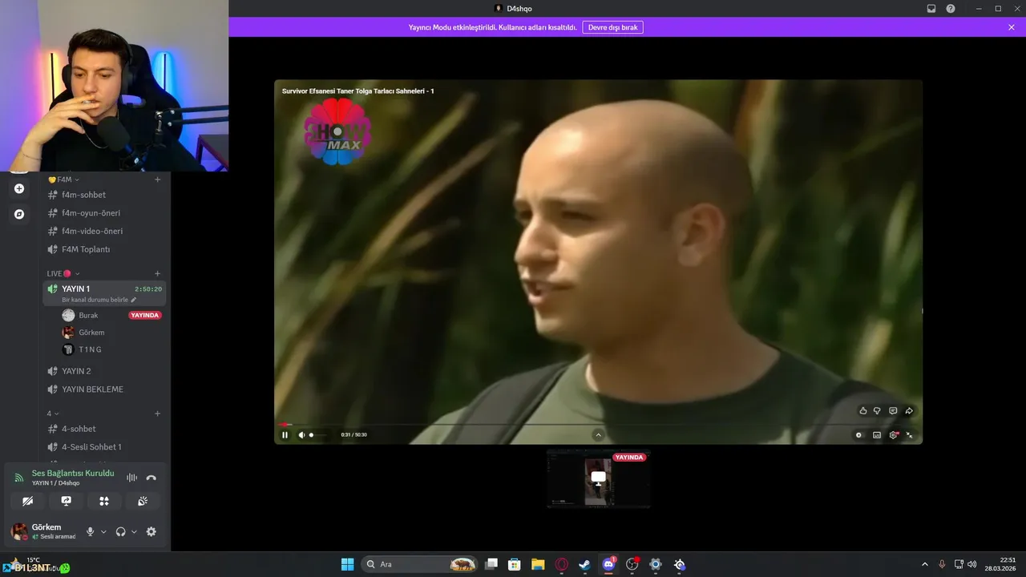Create a channel in F4M category
Viewport: 1026px width, 577px height.
pyautogui.click(x=157, y=180)
